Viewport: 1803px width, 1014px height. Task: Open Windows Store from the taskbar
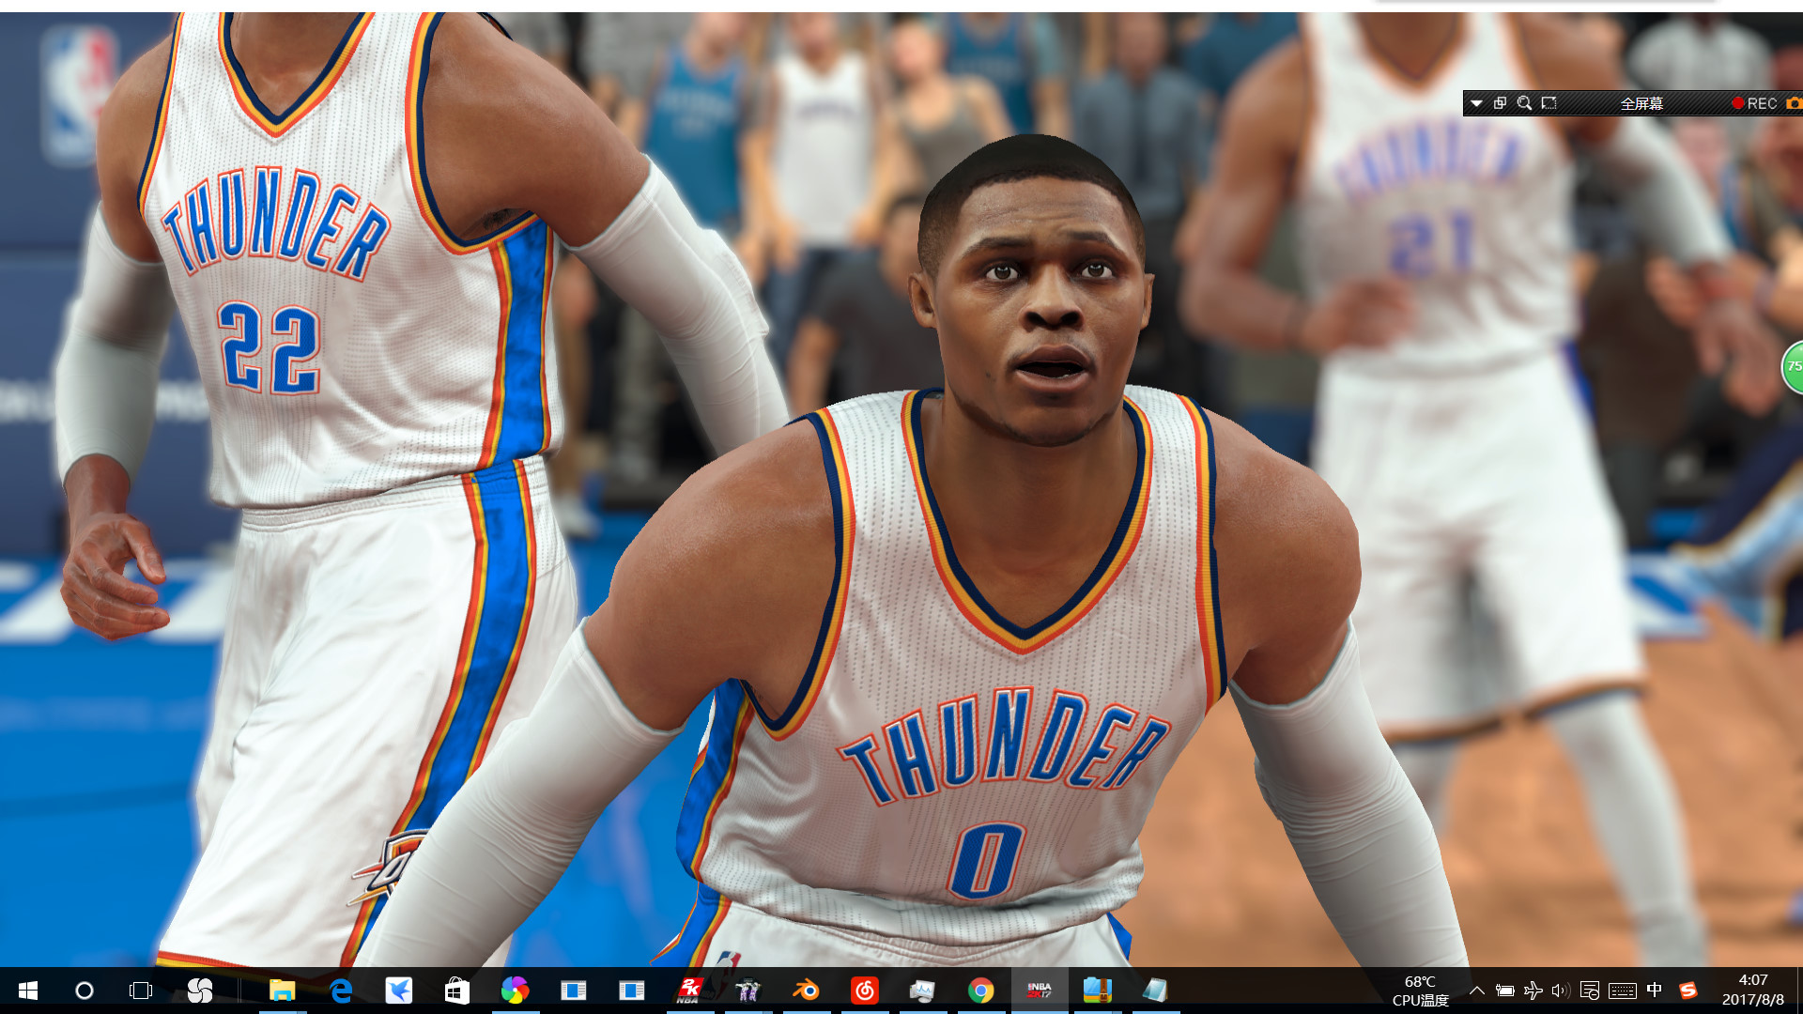pos(457,991)
